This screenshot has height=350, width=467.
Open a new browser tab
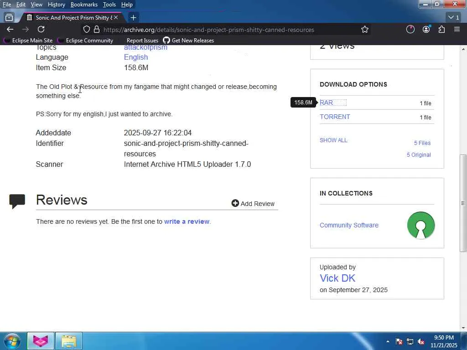coord(134,18)
